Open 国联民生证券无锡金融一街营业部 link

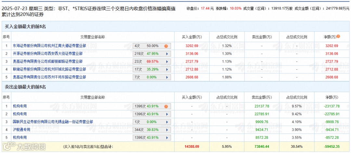pos(53,122)
